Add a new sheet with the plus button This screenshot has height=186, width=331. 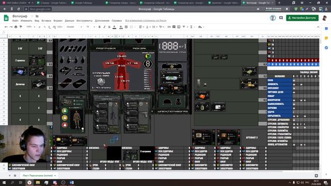(9, 176)
